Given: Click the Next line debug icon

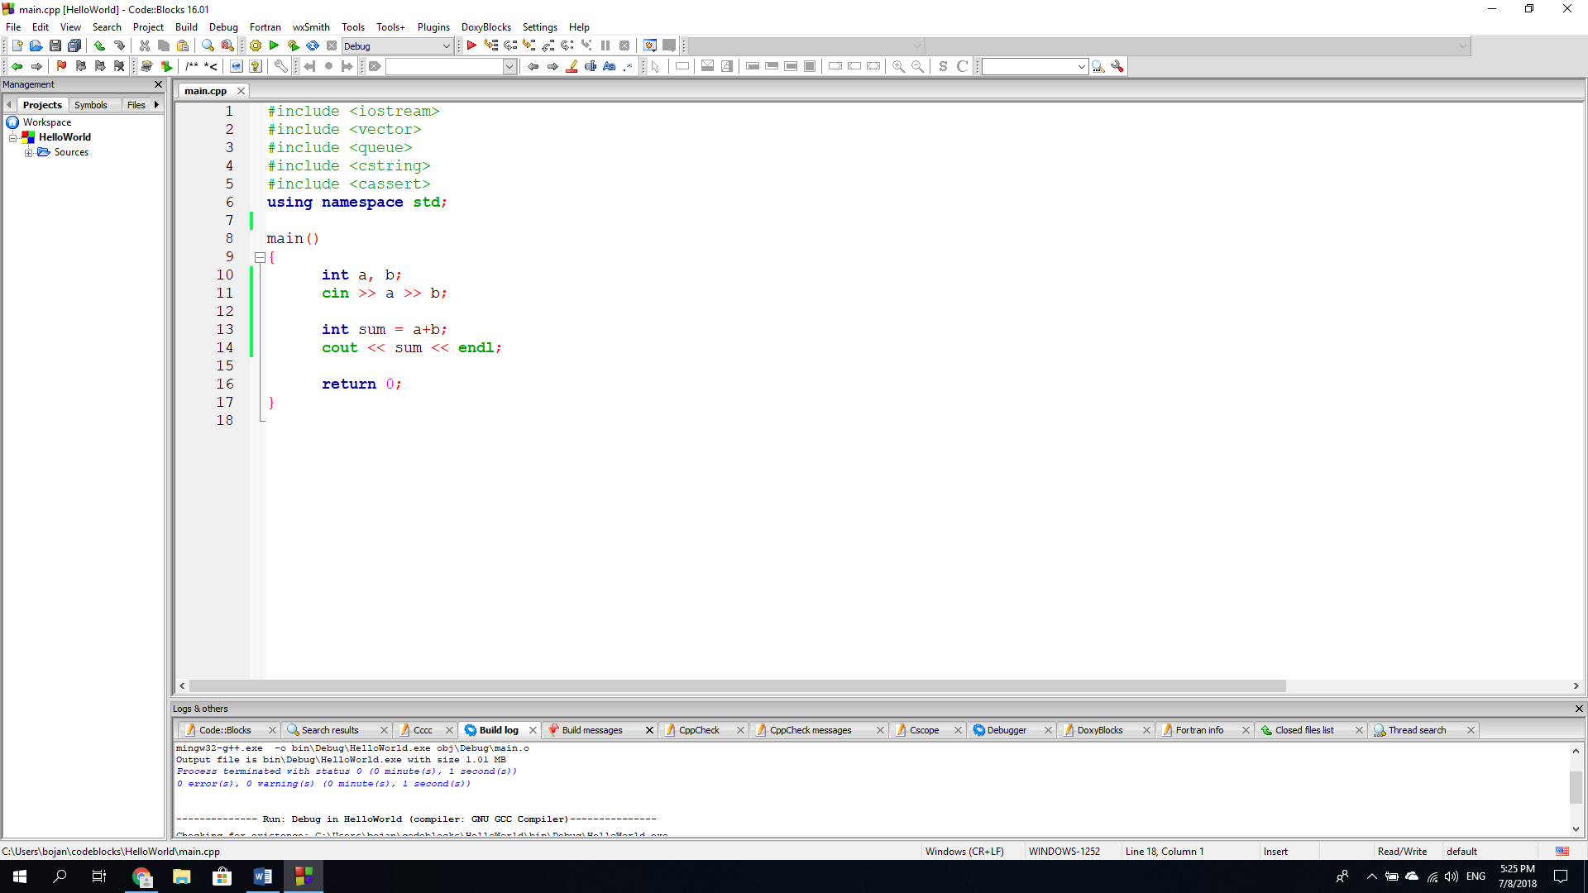Looking at the screenshot, I should coord(510,46).
